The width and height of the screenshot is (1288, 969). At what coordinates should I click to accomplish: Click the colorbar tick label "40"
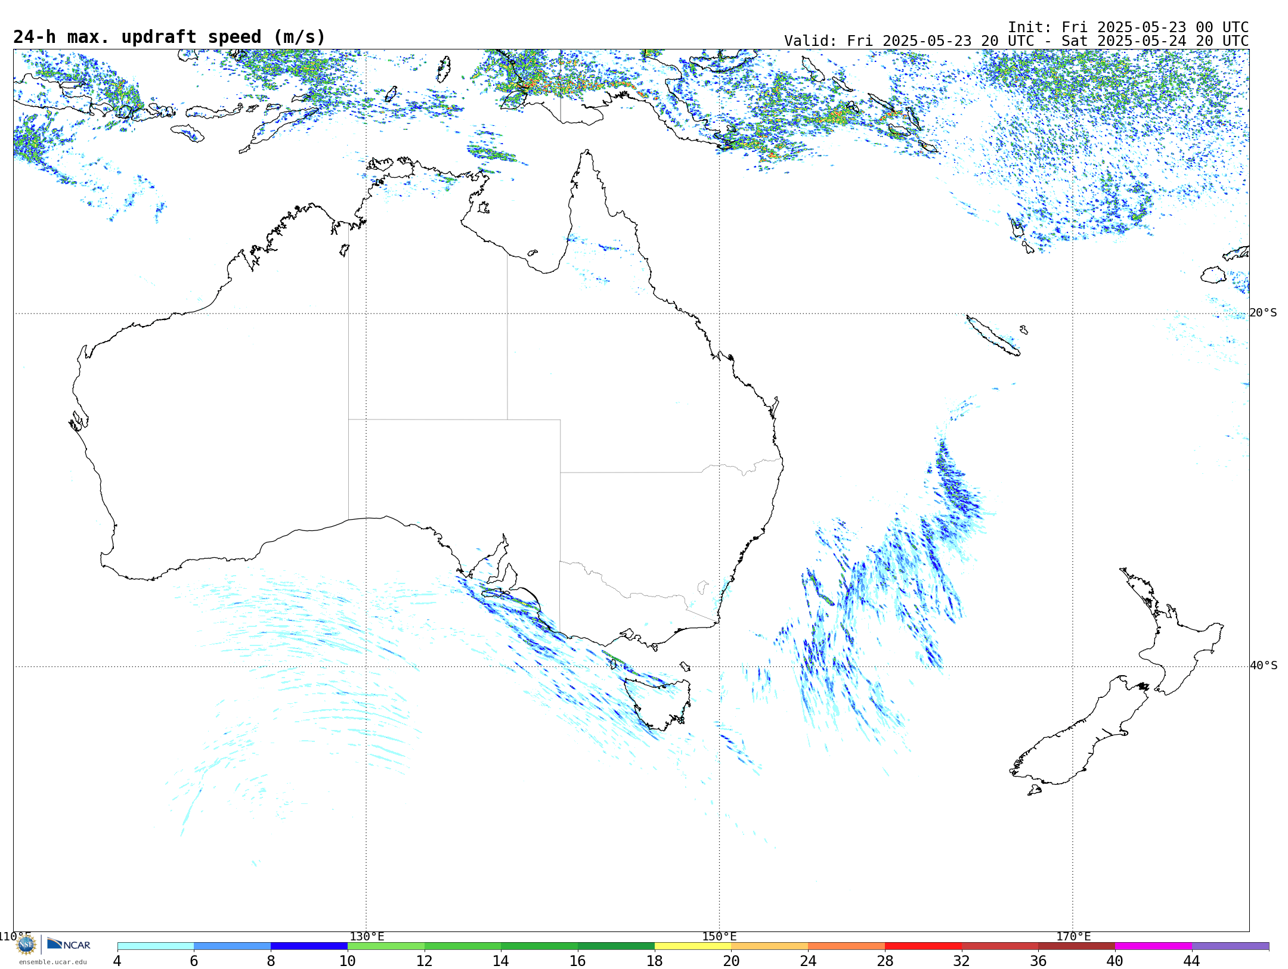point(1115,961)
